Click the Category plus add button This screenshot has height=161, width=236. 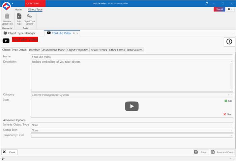[229, 95]
